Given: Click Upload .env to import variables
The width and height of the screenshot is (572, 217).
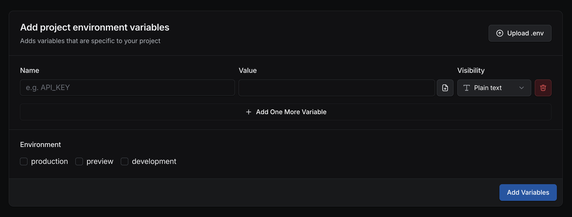Looking at the screenshot, I should (520, 33).
